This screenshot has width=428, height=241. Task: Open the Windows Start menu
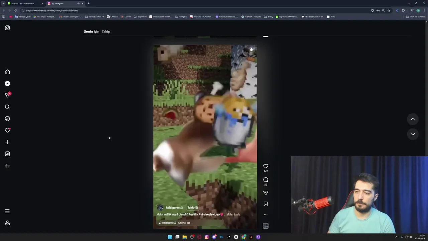[170, 237]
